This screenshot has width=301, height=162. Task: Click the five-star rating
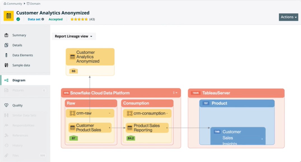pos(79,19)
